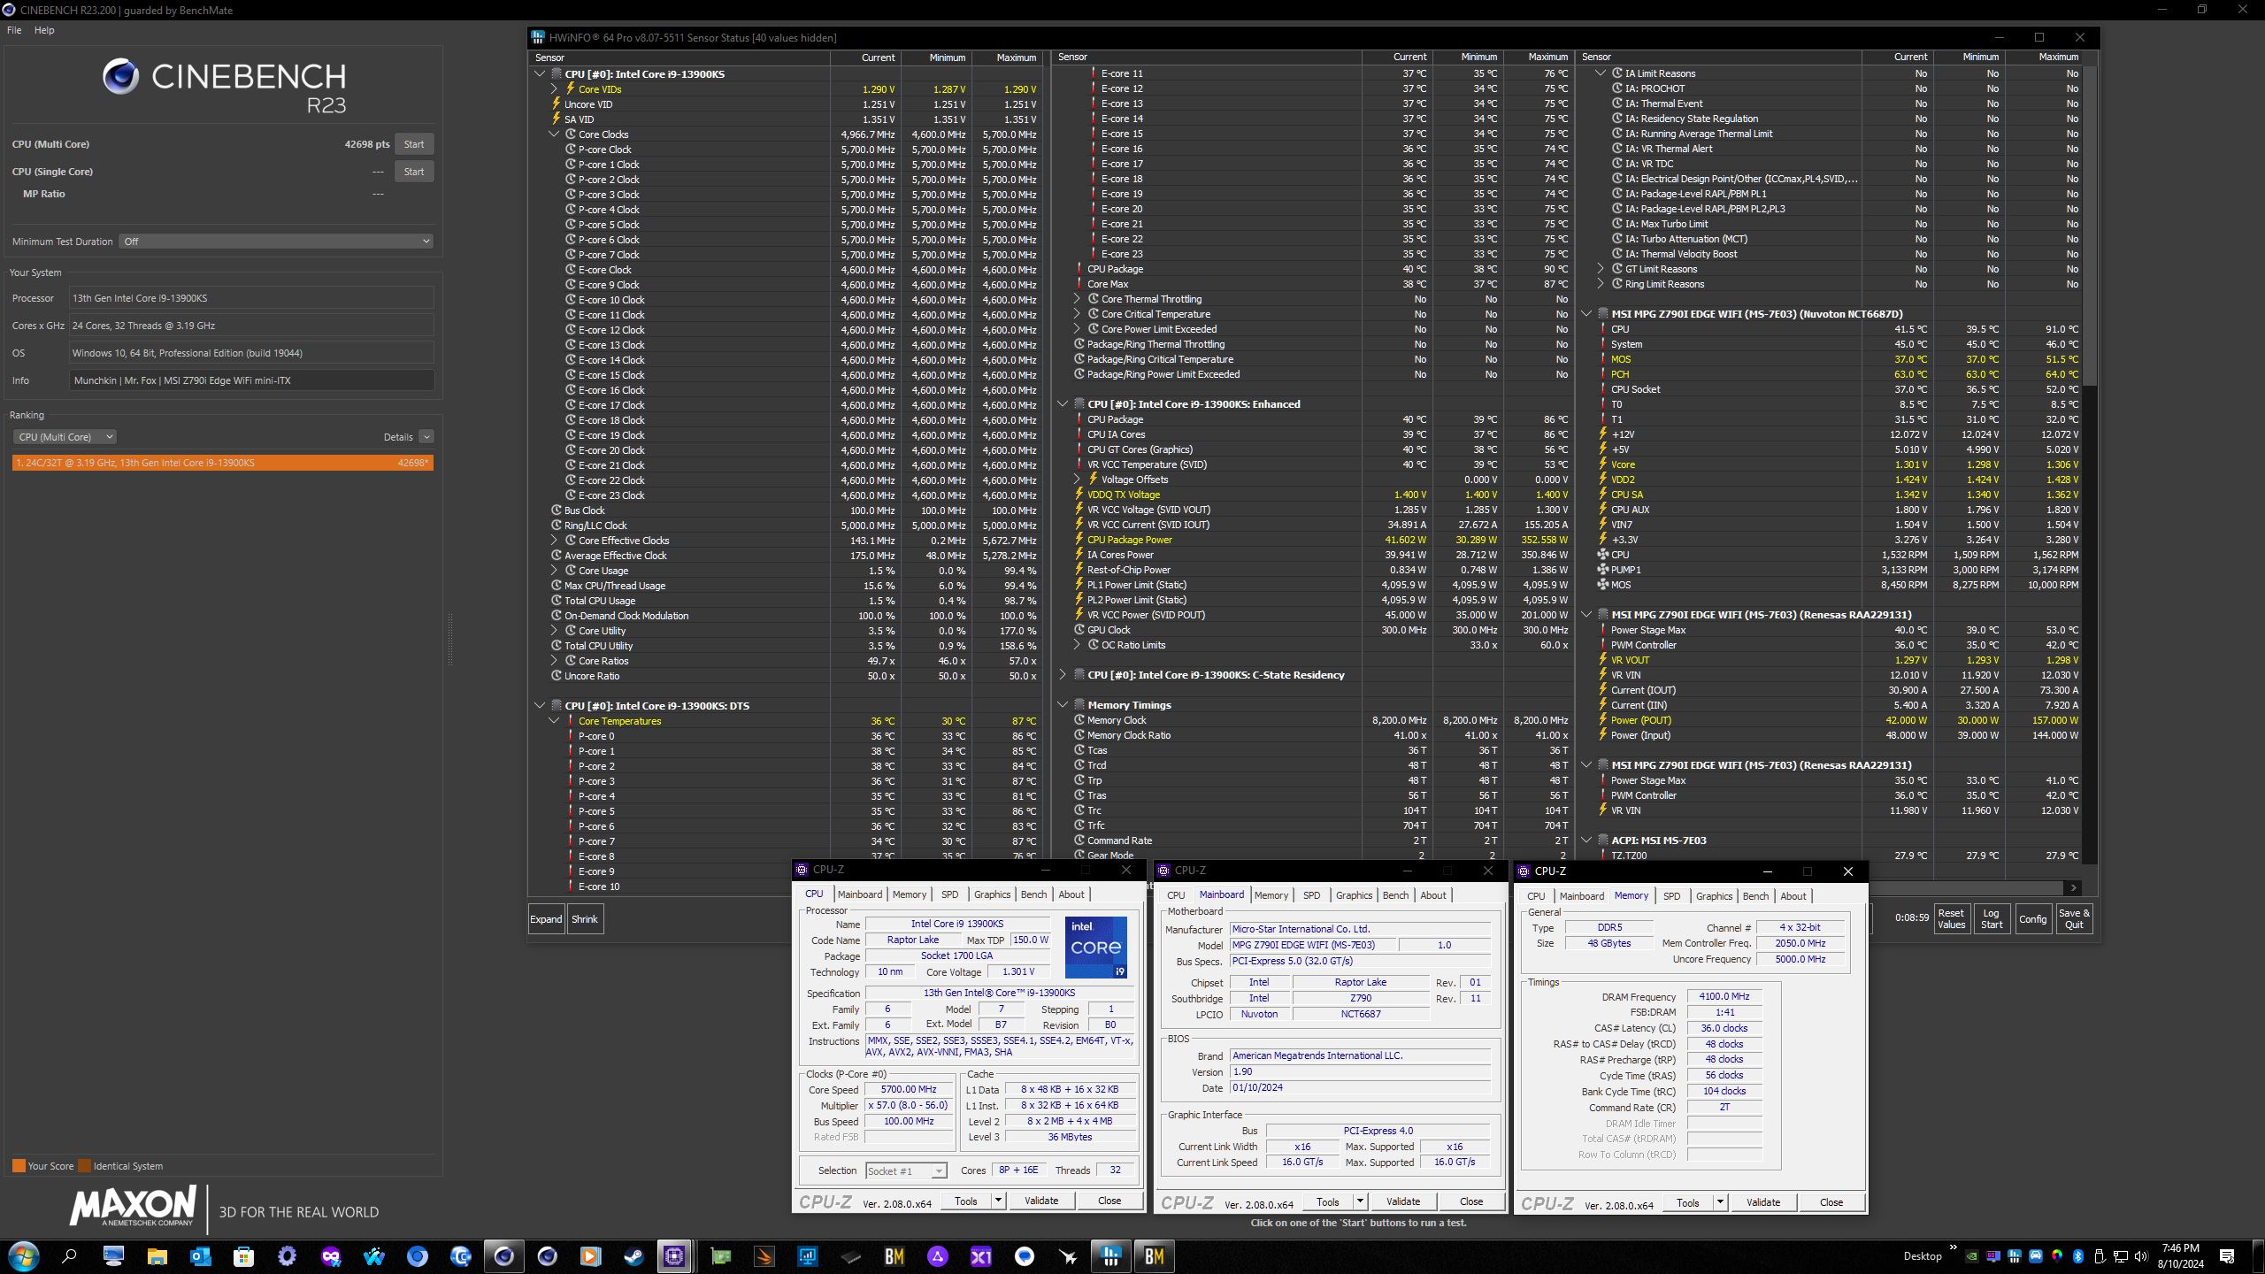Open Cinebench File menu
Image resolution: width=2265 pixels, height=1274 pixels.
click(14, 30)
